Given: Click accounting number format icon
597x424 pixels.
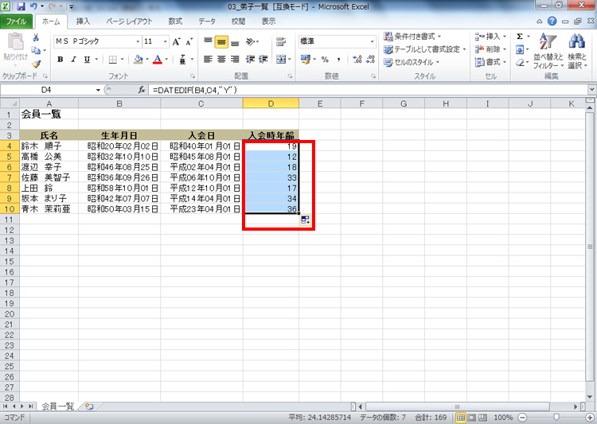Looking at the screenshot, I should tap(306, 60).
